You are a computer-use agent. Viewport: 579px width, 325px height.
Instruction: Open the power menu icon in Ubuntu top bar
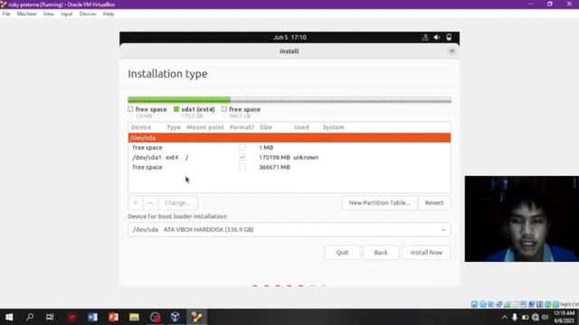(x=449, y=37)
